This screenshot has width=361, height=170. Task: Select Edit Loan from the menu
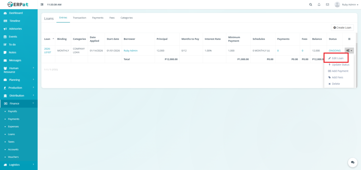click(x=337, y=58)
